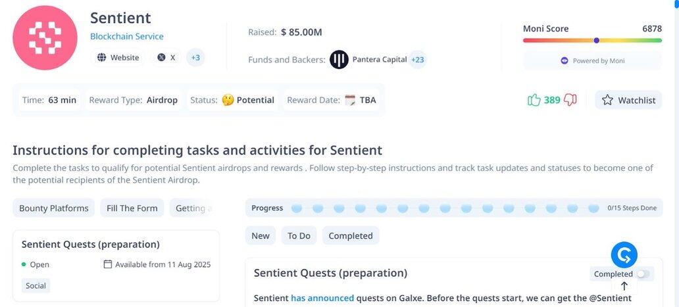Screen dimensions: 679x307
Task: Select the Bounty Platforms filter tab
Action: [x=53, y=208]
